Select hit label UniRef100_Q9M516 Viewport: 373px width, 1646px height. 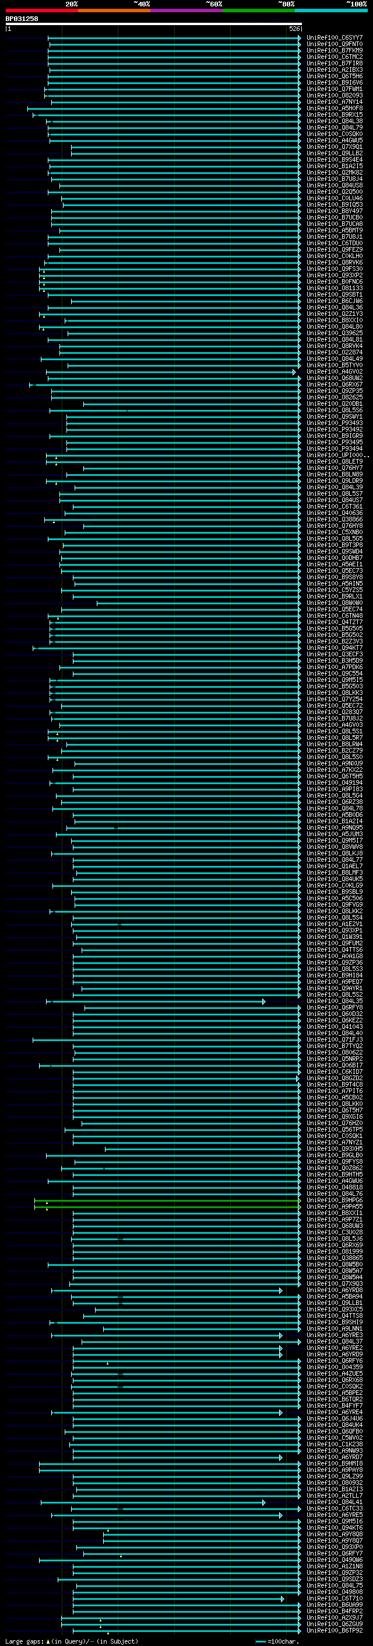coord(334,1522)
